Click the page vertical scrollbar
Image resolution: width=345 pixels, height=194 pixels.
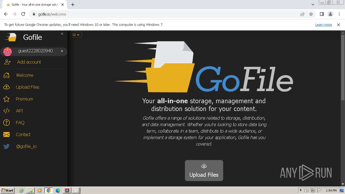[x=343, y=67]
